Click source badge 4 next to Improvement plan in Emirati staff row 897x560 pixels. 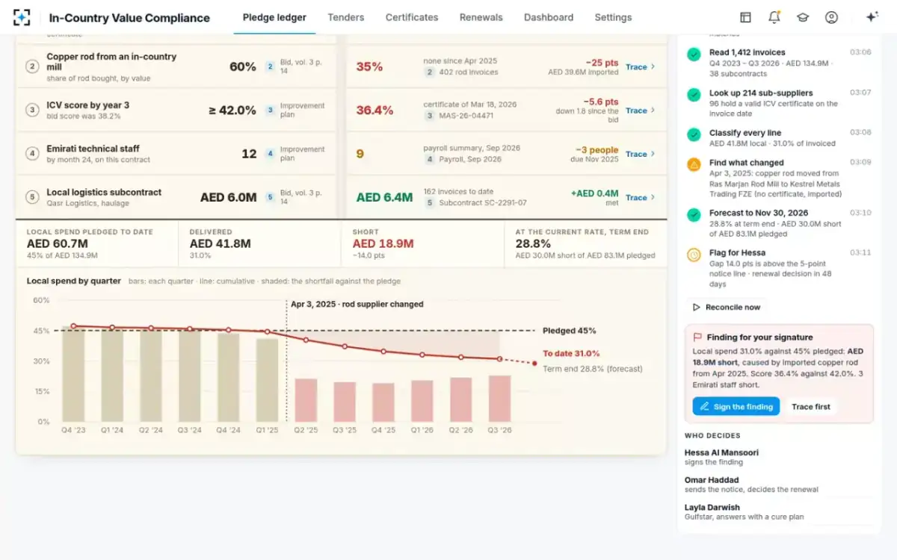tap(271, 154)
